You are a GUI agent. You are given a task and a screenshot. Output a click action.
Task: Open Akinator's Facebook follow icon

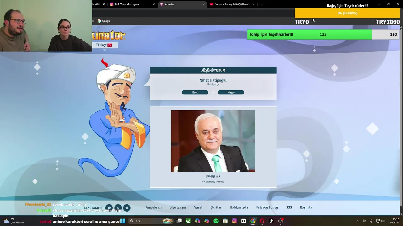pos(109,208)
